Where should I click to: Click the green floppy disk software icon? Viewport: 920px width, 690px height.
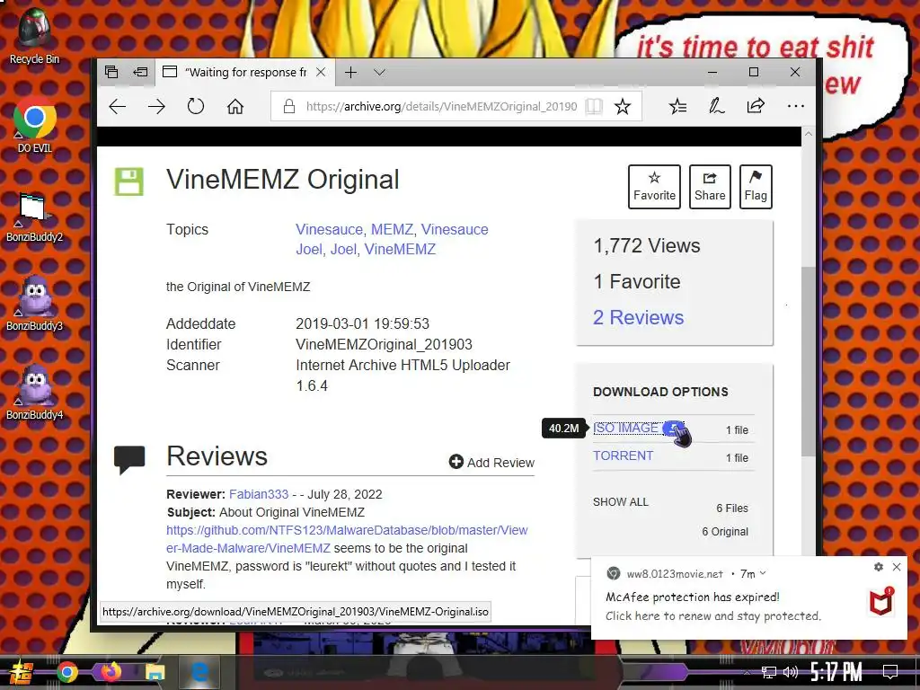pos(129,181)
